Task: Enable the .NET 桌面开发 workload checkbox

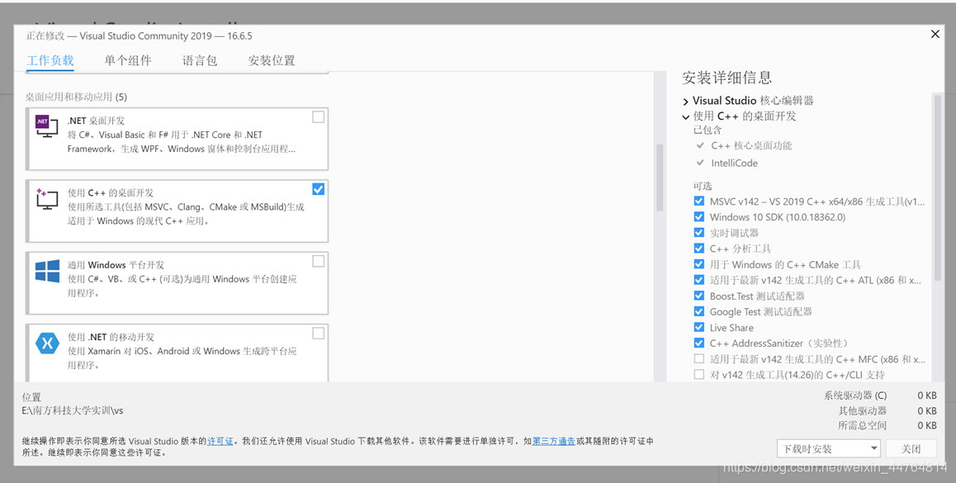Action: click(319, 117)
